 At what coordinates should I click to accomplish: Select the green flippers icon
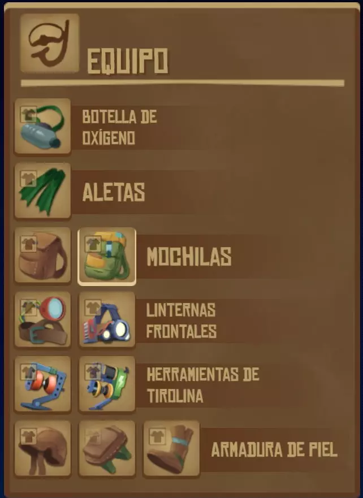(42, 191)
